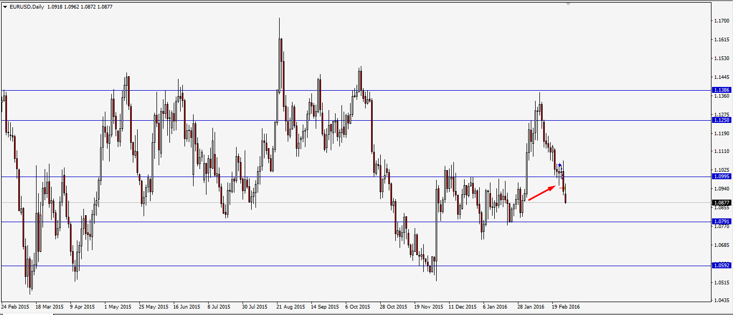The image size is (733, 315).
Task: Click the blue 1.0995 price tag
Action: (x=721, y=177)
